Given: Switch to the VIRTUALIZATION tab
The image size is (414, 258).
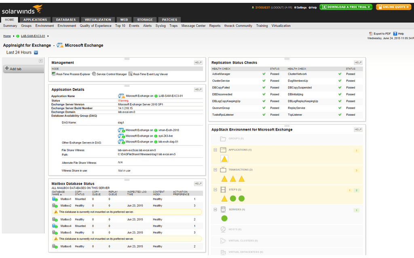Looking at the screenshot, I should coord(97,19).
